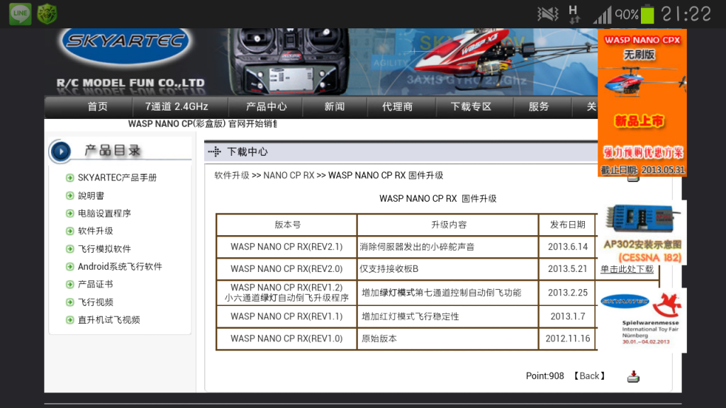Open 直升机试飞视频 sidebar link
The width and height of the screenshot is (726, 408).
[108, 319]
